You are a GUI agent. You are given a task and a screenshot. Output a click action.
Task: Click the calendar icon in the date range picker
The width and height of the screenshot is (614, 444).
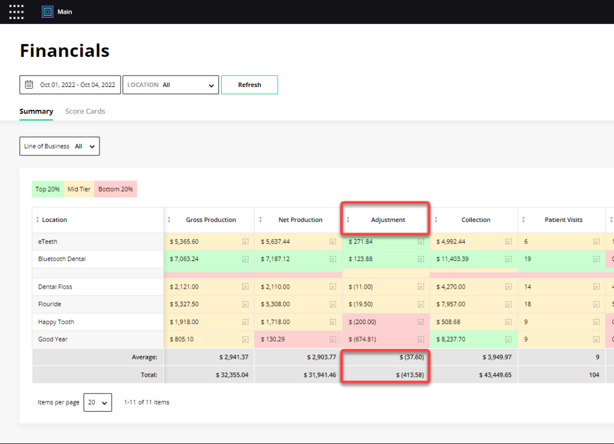pos(28,84)
